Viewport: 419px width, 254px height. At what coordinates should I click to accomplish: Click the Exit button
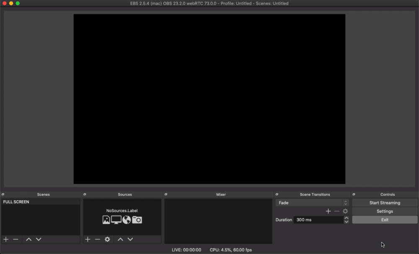point(385,220)
